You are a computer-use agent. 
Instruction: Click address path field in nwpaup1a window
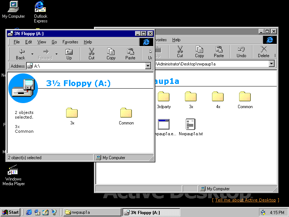coord(212,64)
